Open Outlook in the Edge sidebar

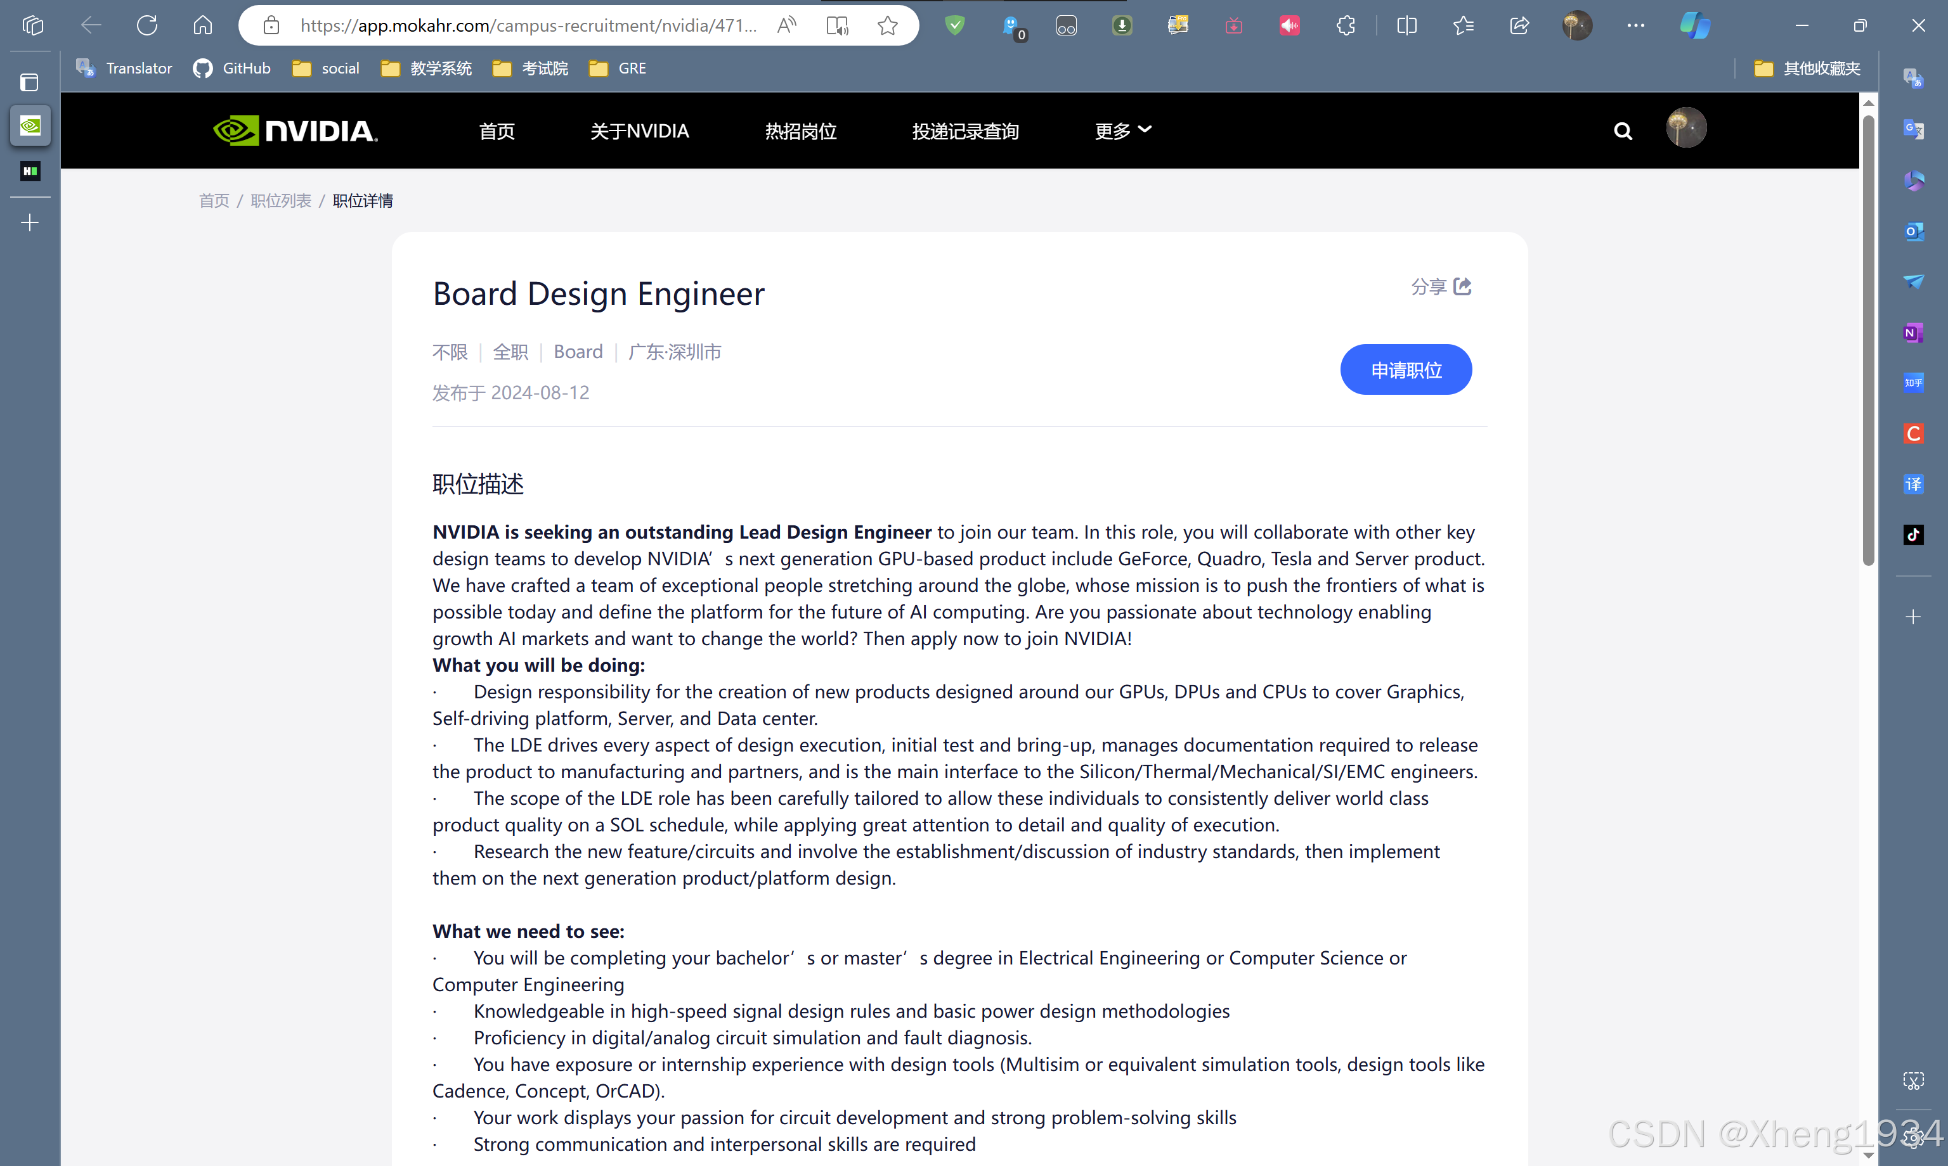click(x=1912, y=232)
